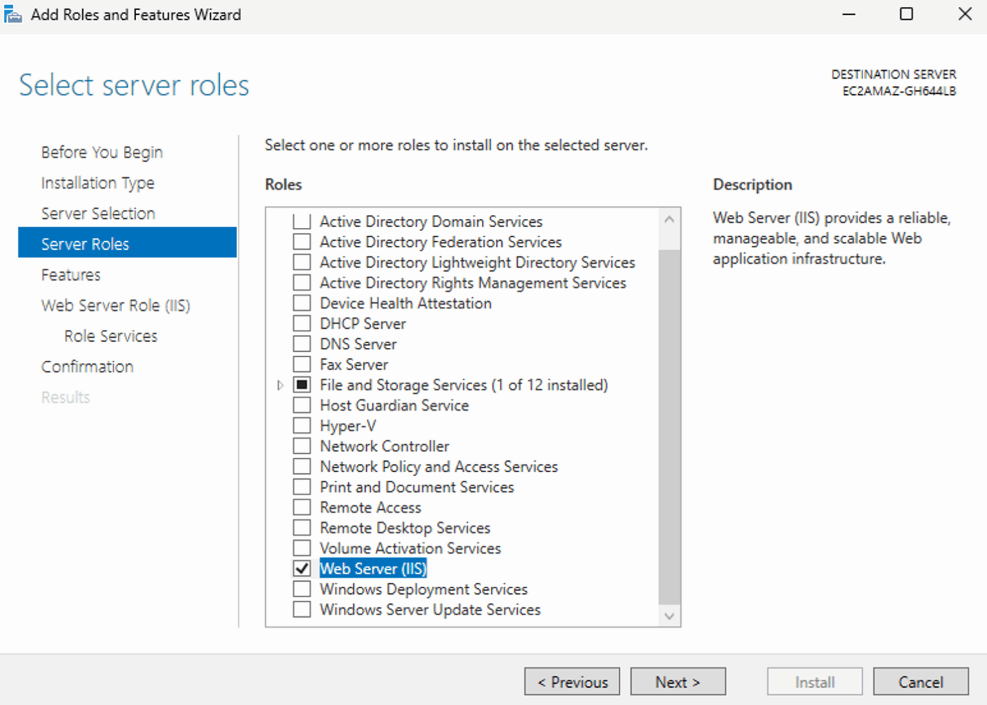This screenshot has width=987, height=705.
Task: Go to Features step in sidebar
Action: [x=71, y=275]
